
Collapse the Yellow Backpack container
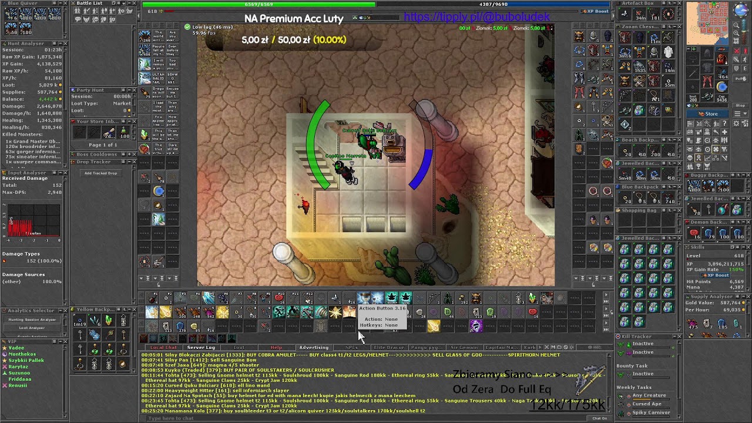coord(129,310)
